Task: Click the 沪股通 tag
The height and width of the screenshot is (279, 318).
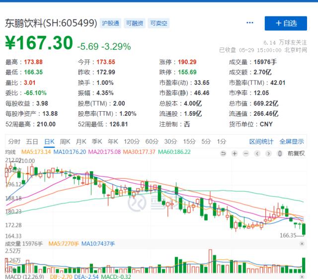Action: pos(110,23)
